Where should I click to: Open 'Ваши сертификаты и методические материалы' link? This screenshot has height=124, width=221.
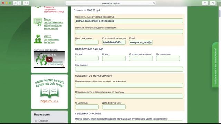(x=54, y=24)
